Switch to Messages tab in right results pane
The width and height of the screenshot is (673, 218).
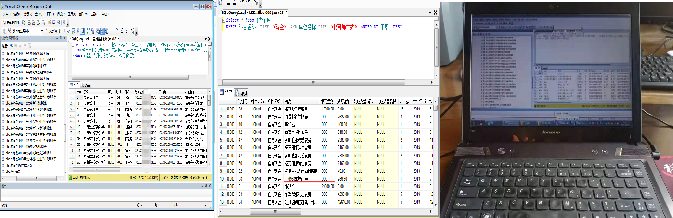[243, 93]
